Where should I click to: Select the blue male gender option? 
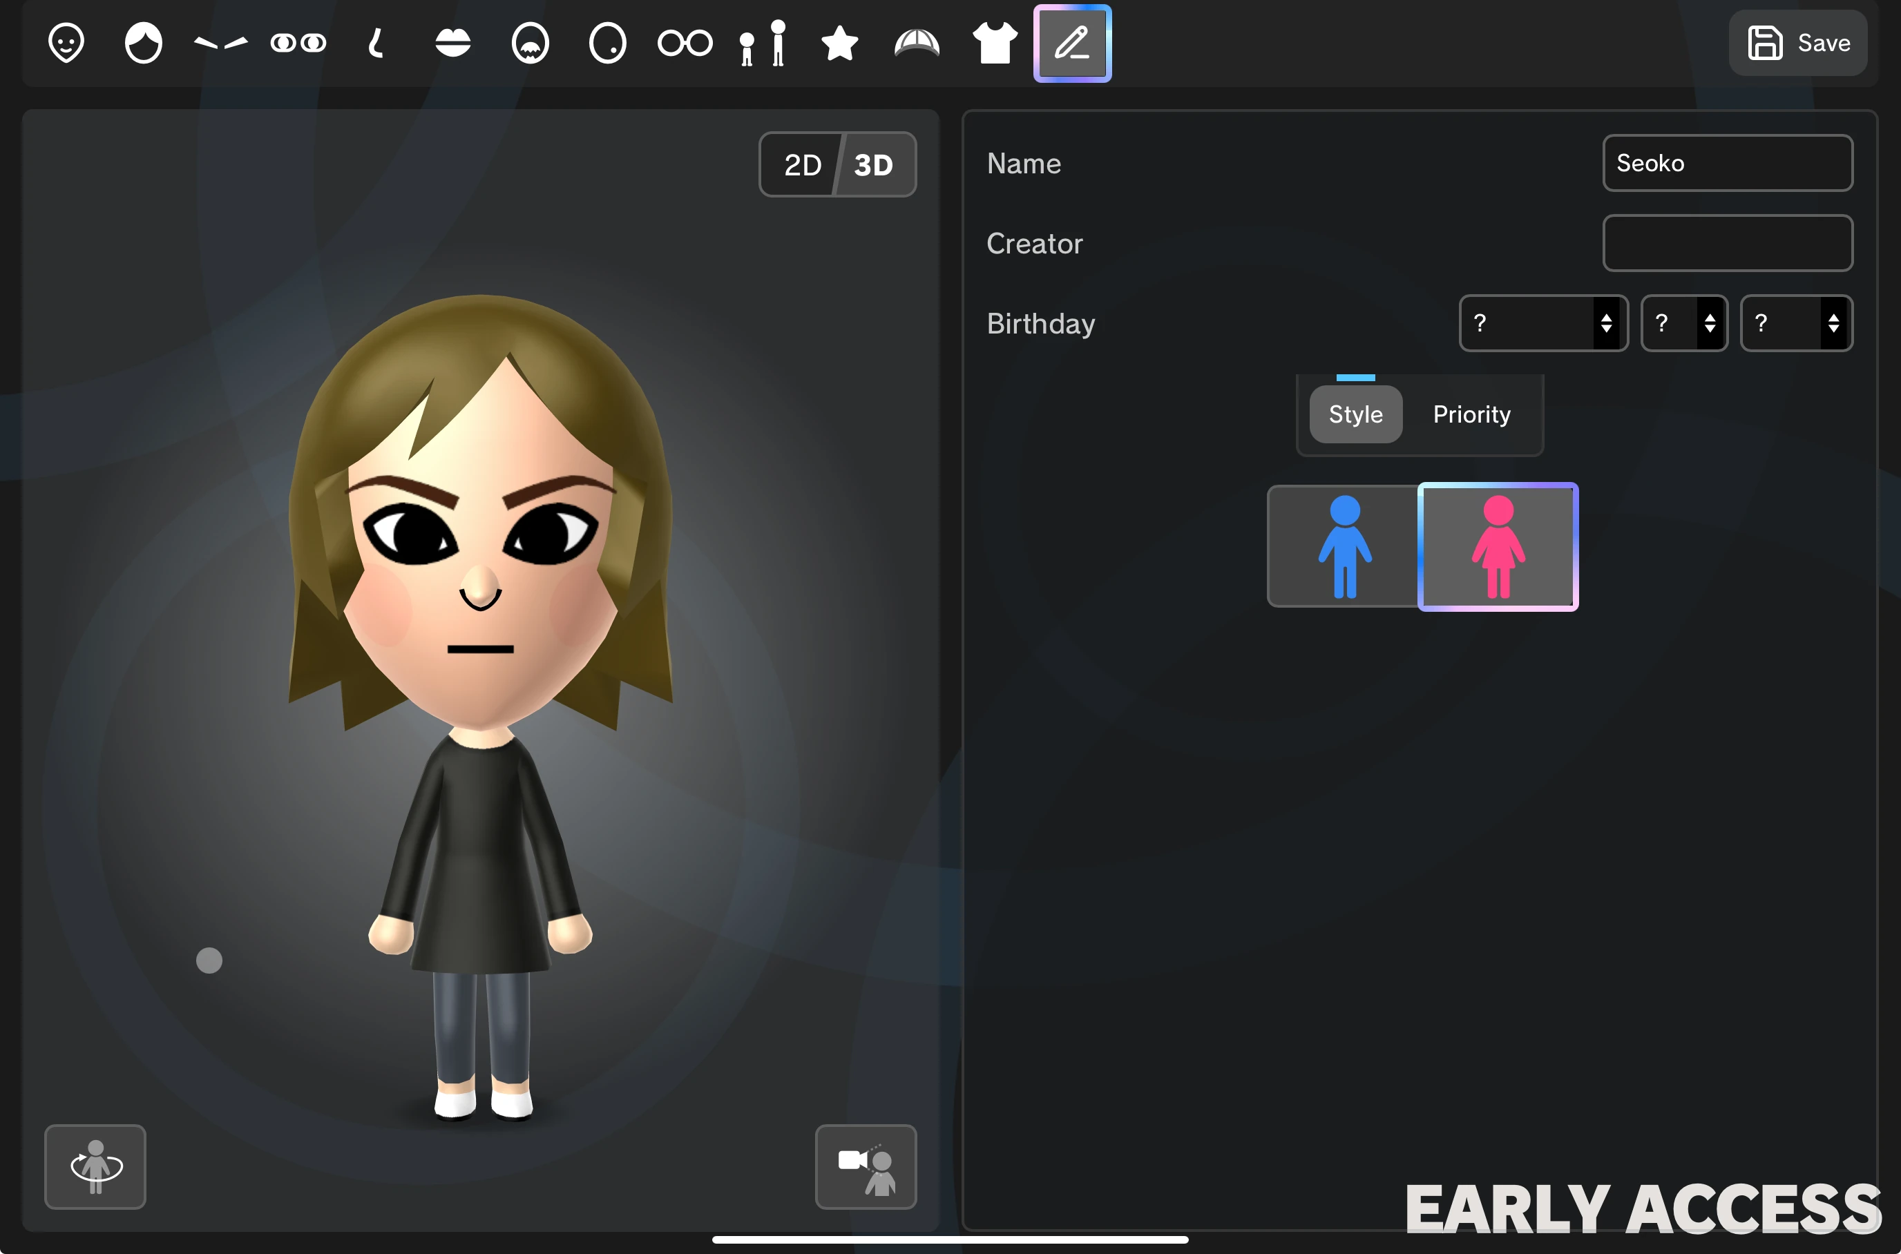[1344, 546]
